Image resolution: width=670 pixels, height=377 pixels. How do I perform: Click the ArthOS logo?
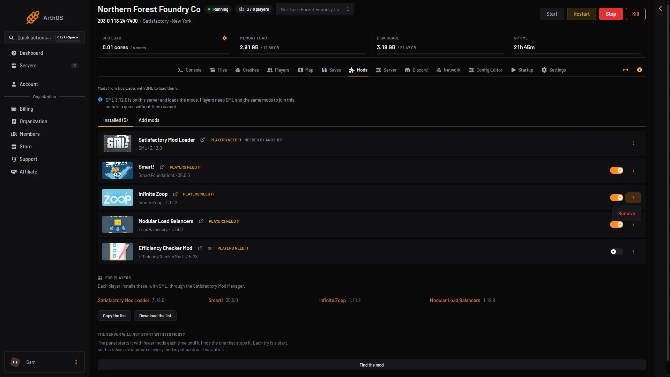click(45, 17)
